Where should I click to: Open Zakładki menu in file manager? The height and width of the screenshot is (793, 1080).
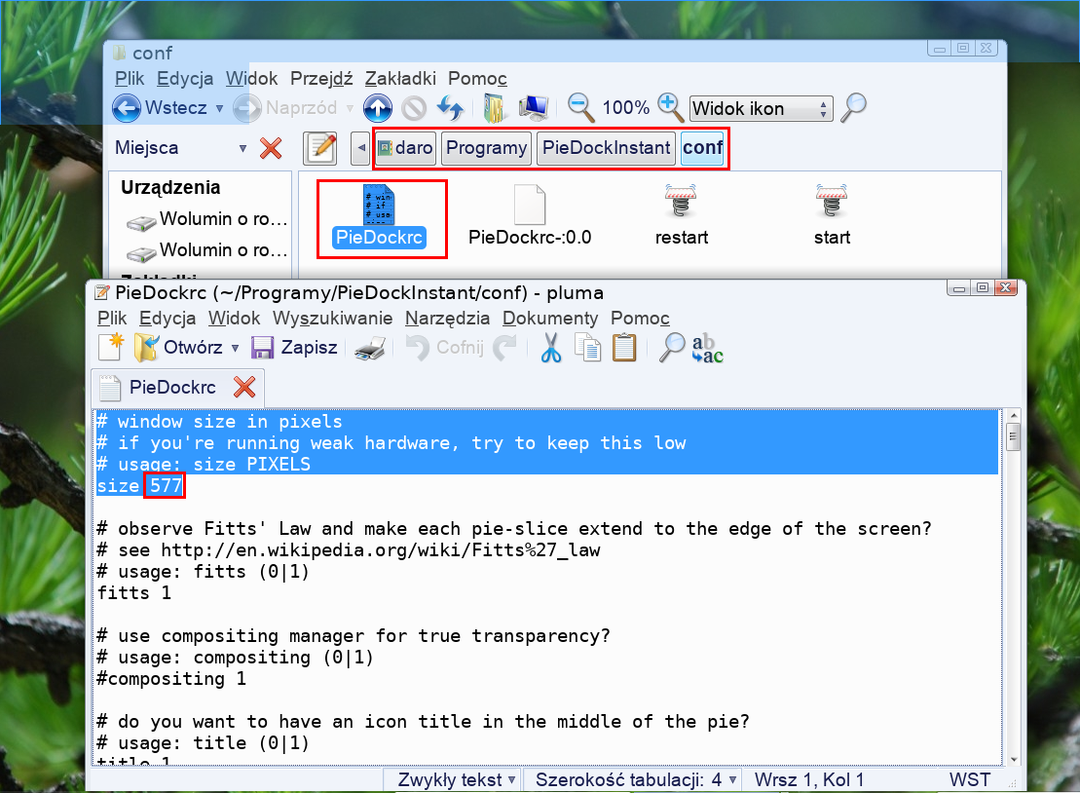(x=400, y=79)
